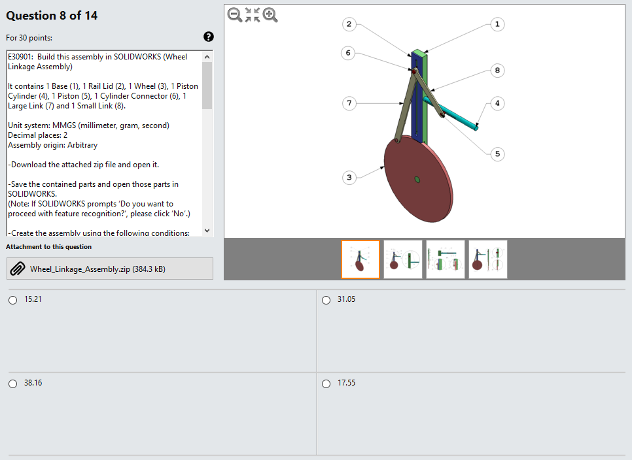
Task: Select the zoom out magnifier icon
Action: click(234, 15)
